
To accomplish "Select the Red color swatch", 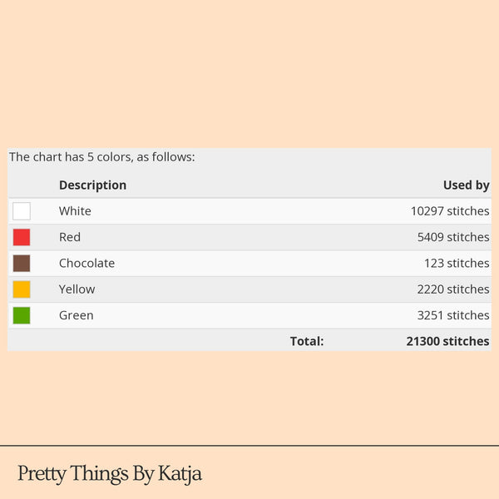I will click(22, 237).
